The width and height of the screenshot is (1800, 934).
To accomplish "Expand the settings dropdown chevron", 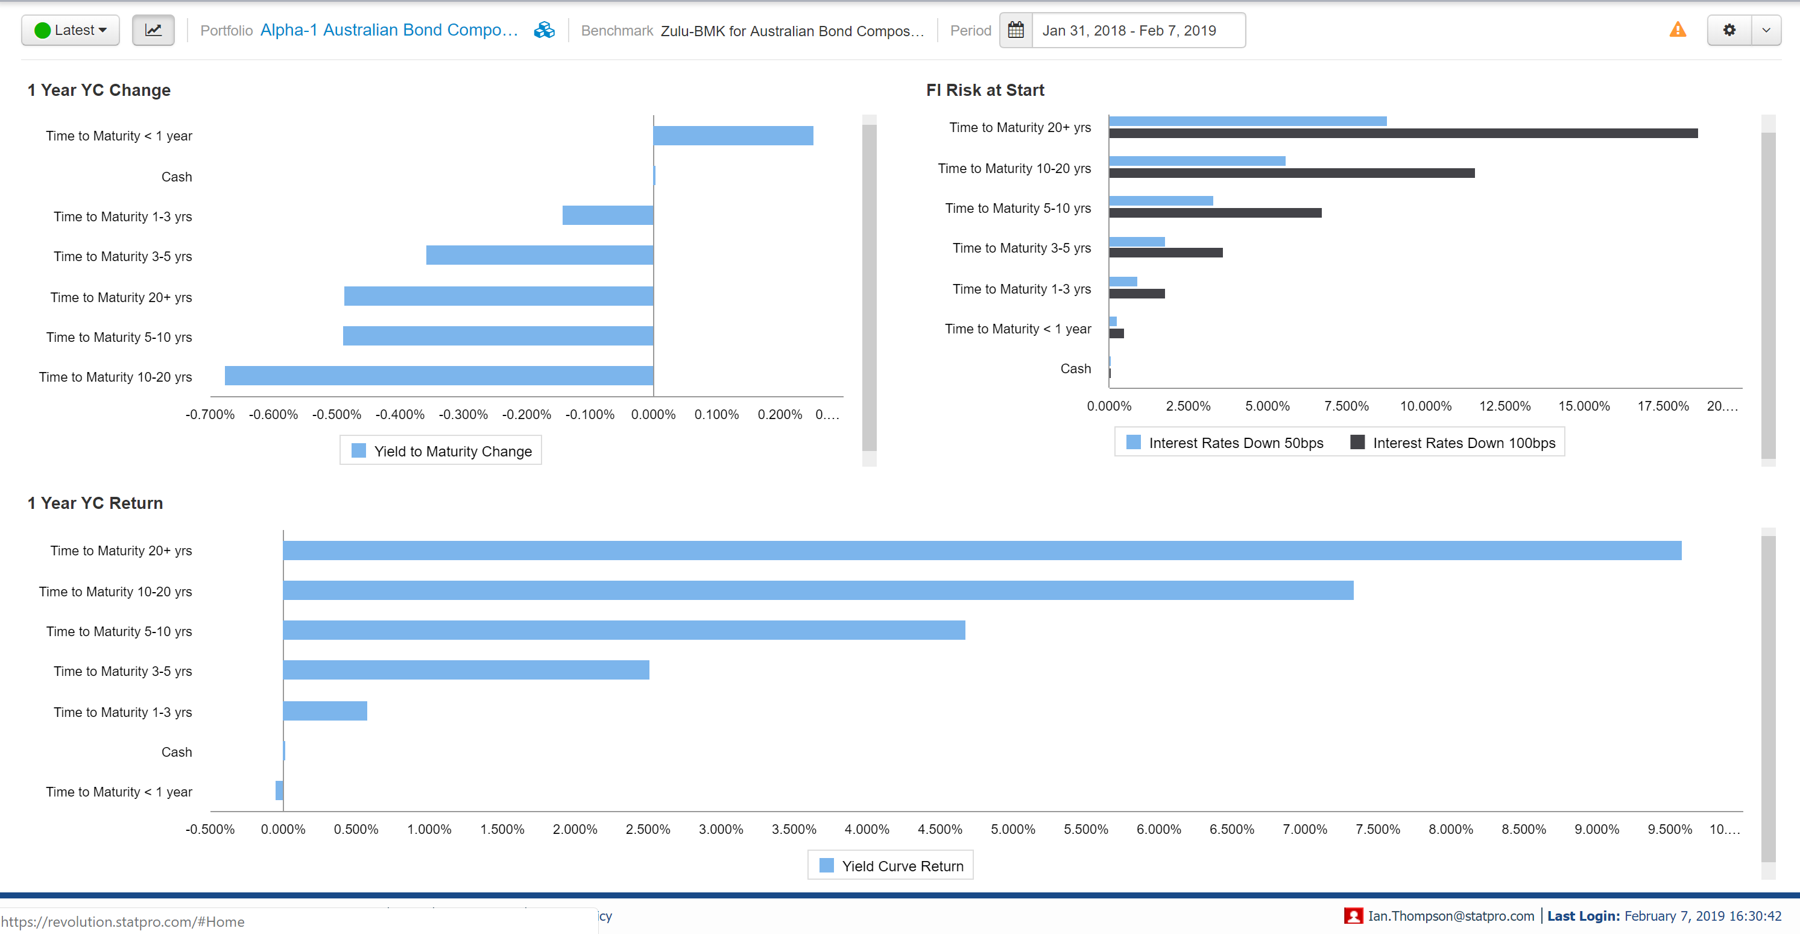I will pyautogui.click(x=1766, y=30).
